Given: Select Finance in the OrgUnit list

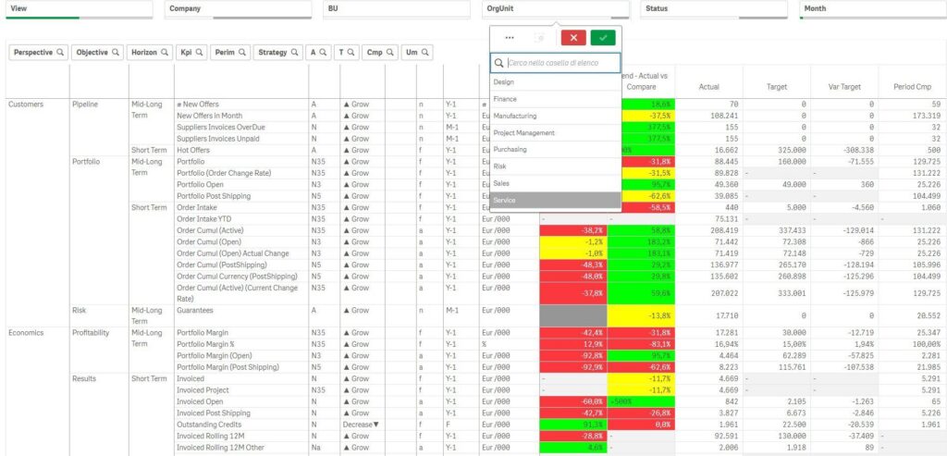Looking at the screenshot, I should [555, 99].
